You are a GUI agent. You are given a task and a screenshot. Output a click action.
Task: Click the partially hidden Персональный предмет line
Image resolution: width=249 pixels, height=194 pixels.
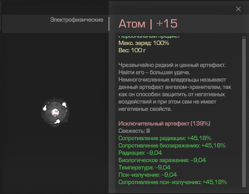pyautogui.click(x=149, y=37)
